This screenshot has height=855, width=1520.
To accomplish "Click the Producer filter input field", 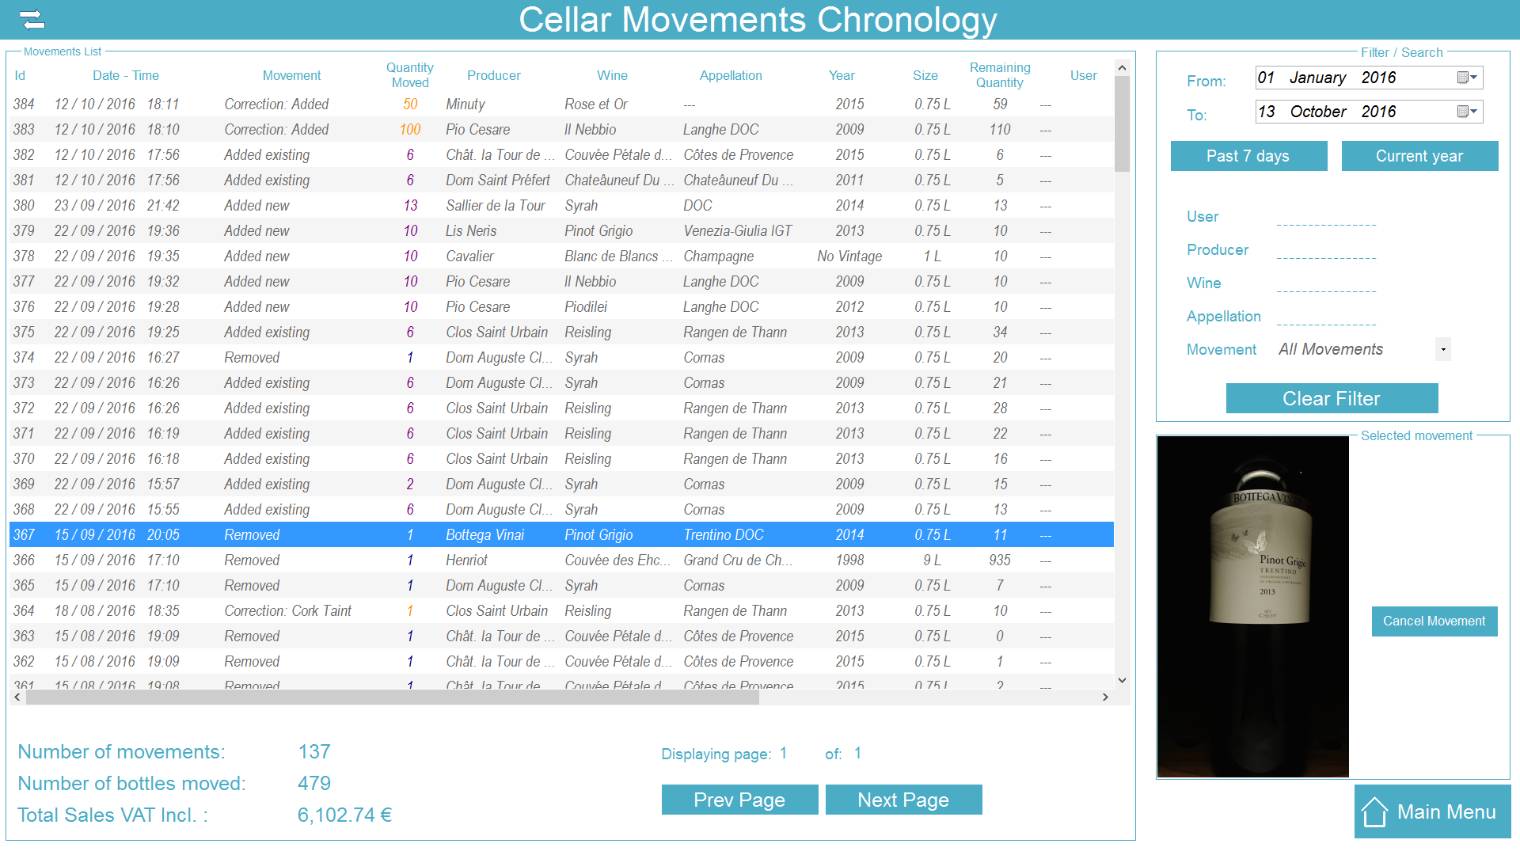I will (1326, 250).
